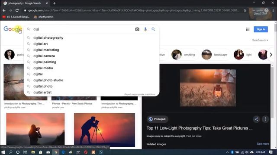277x155 pixels.
Task: Open File Explorer from taskbar
Action: pyautogui.click(x=33, y=152)
